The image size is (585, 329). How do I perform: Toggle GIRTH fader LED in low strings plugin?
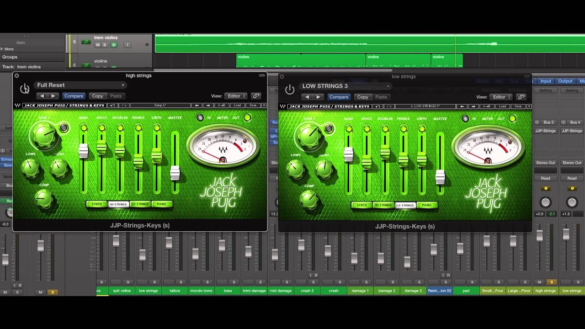pyautogui.click(x=421, y=129)
